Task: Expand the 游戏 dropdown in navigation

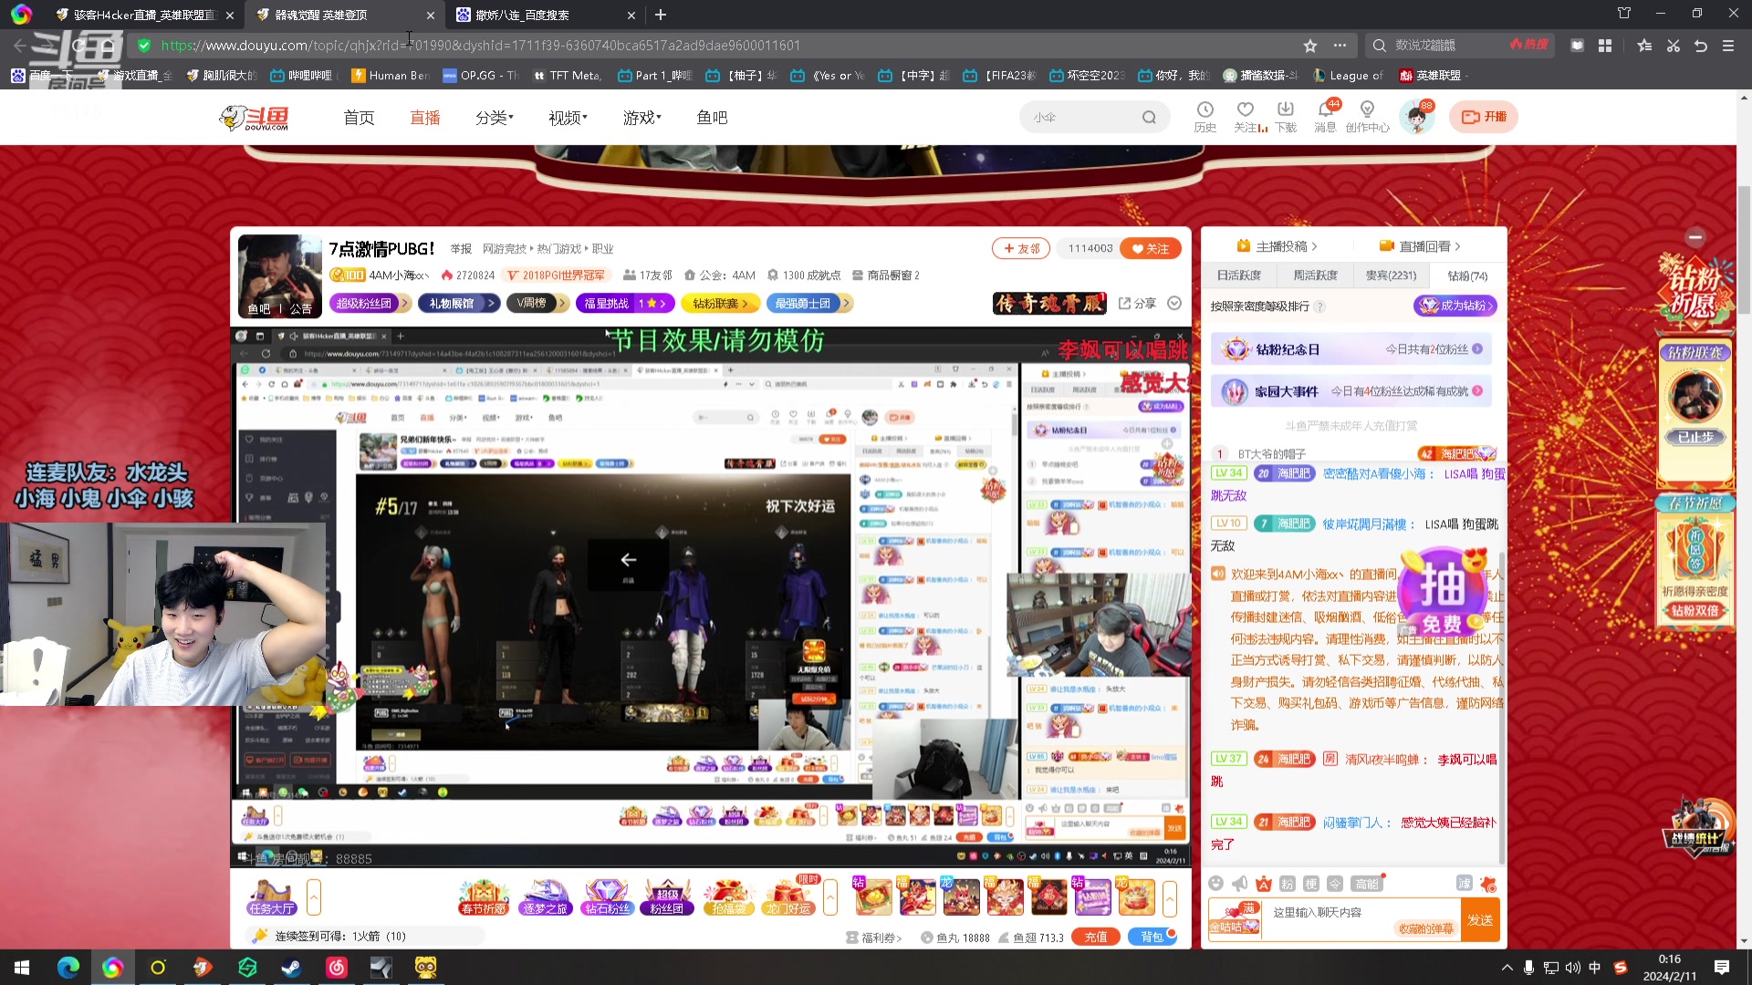Action: (x=642, y=117)
